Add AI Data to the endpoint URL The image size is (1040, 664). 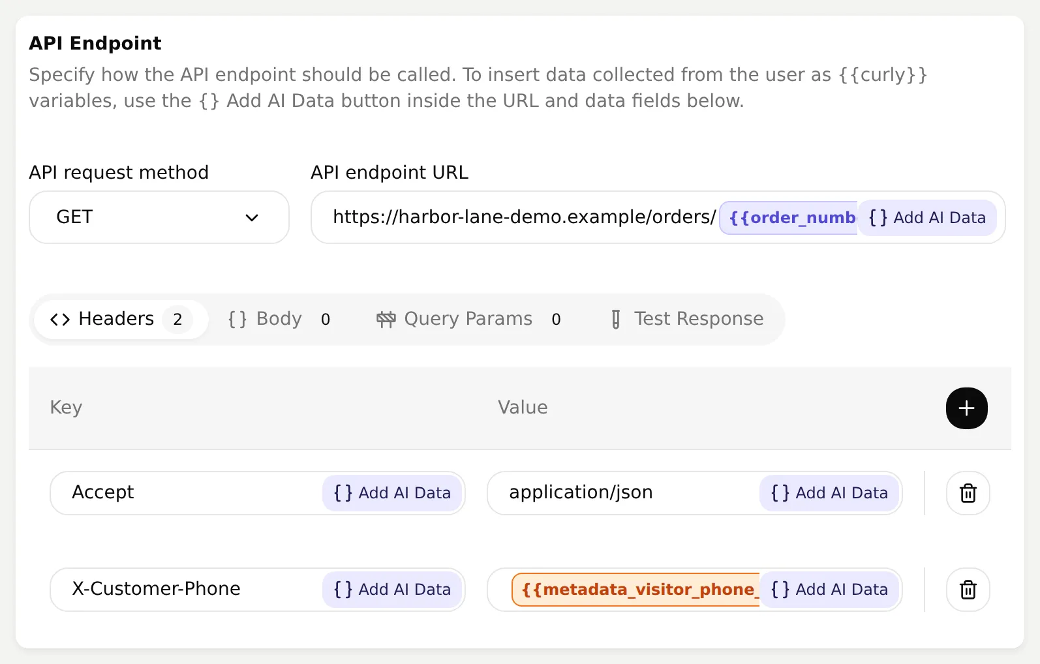(927, 218)
